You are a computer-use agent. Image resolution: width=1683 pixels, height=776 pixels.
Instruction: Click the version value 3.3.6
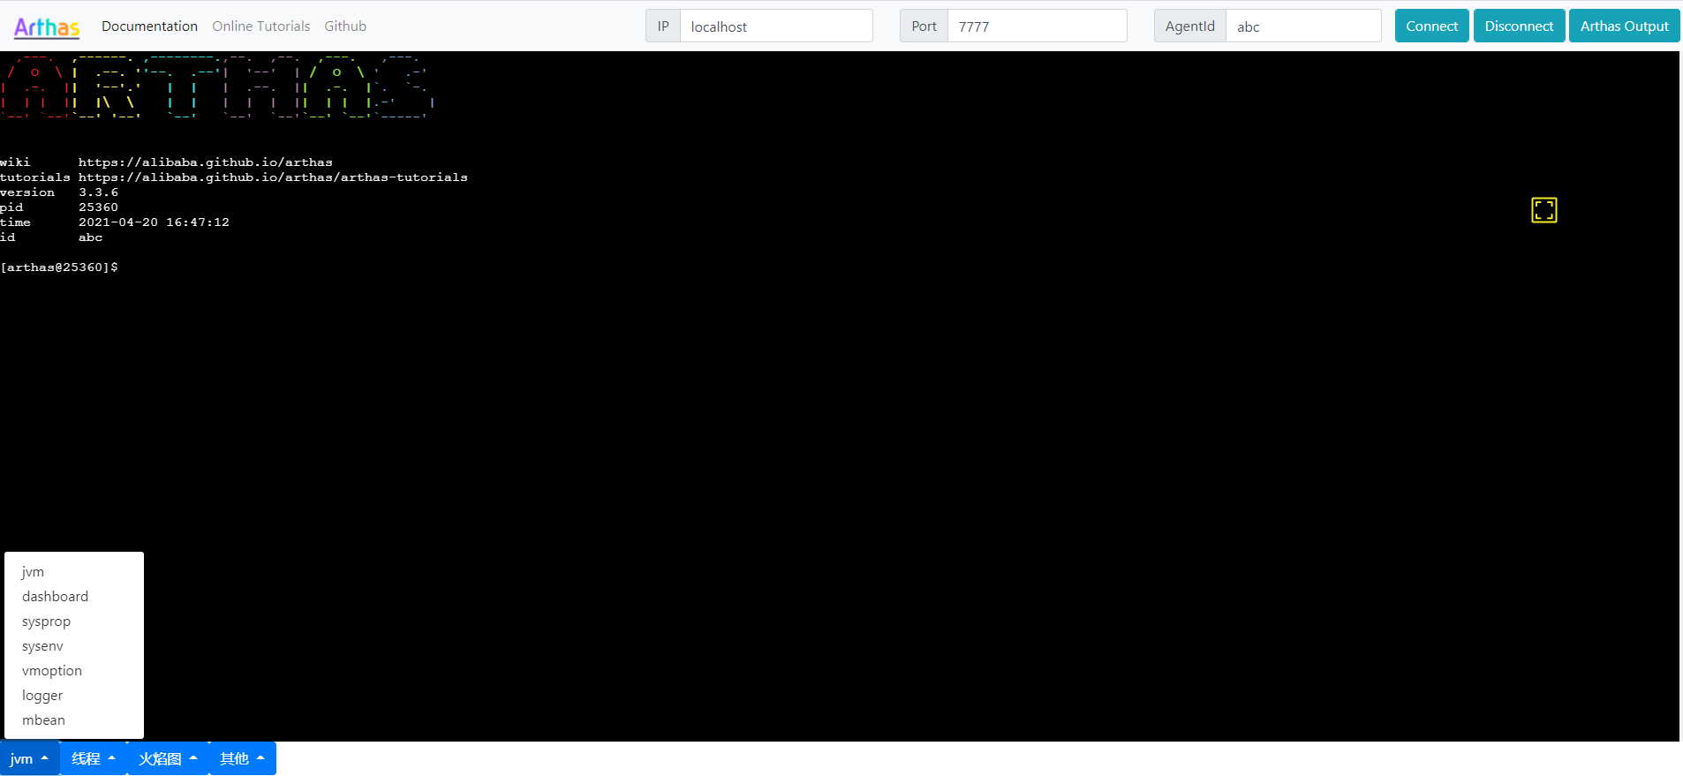pyautogui.click(x=98, y=192)
